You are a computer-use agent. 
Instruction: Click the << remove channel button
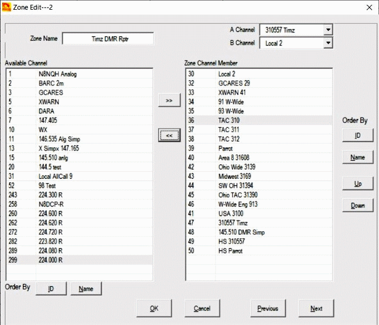[169, 135]
